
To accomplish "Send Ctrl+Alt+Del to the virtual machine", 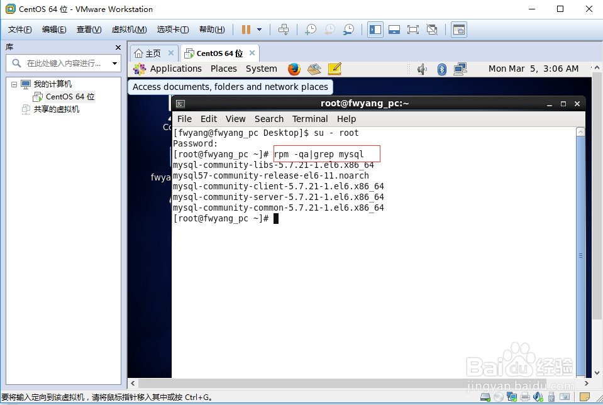I will 284,30.
